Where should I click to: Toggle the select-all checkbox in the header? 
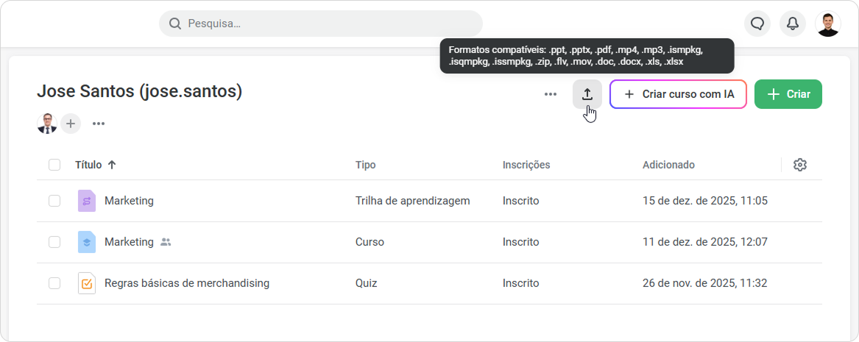[54, 165]
